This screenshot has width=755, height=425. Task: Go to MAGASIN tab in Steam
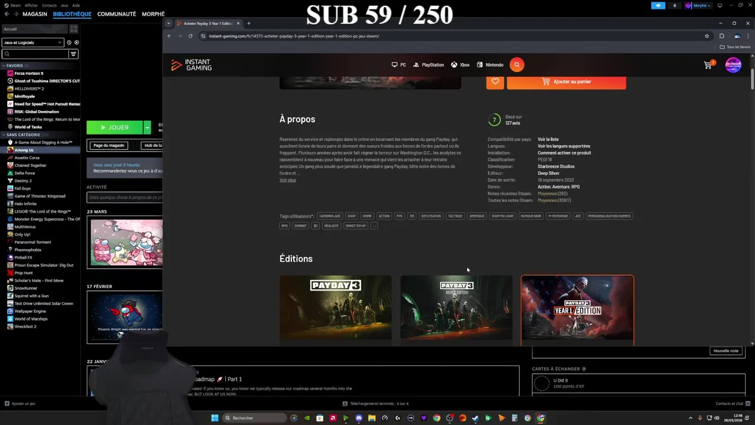(x=35, y=14)
